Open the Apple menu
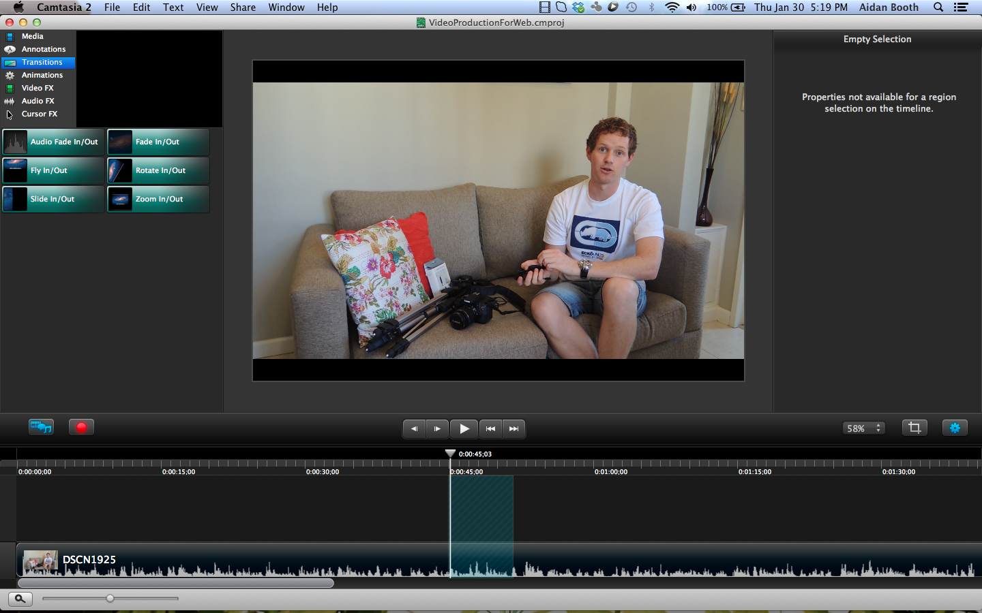The height and width of the screenshot is (613, 982). coord(18,7)
